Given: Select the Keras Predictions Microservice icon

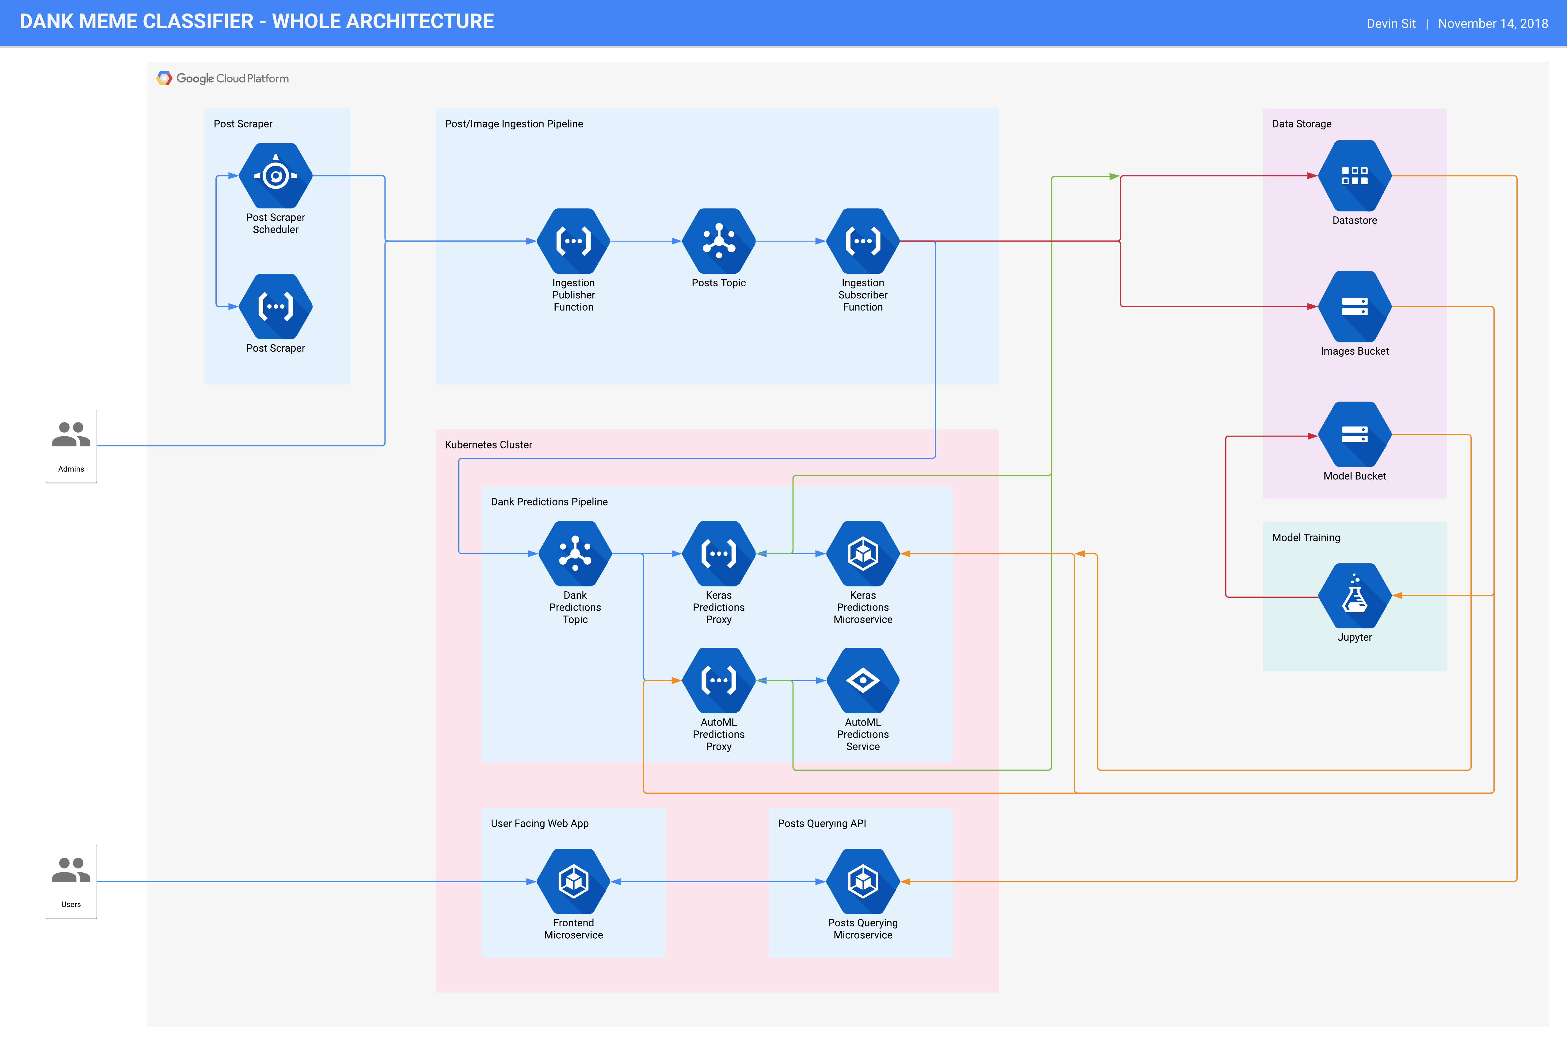Looking at the screenshot, I should tap(863, 553).
